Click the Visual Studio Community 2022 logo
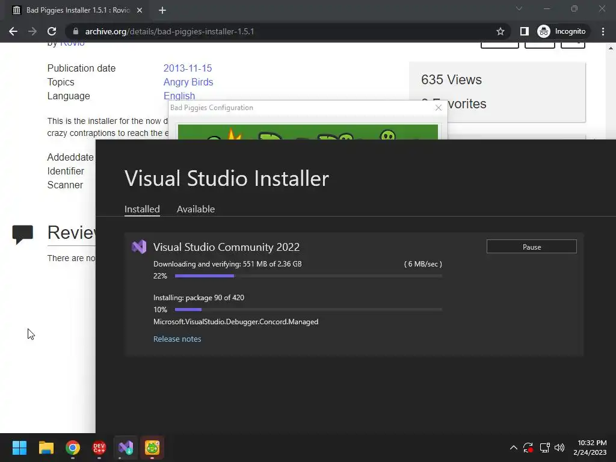Viewport: 616px width, 462px height. [x=139, y=247]
